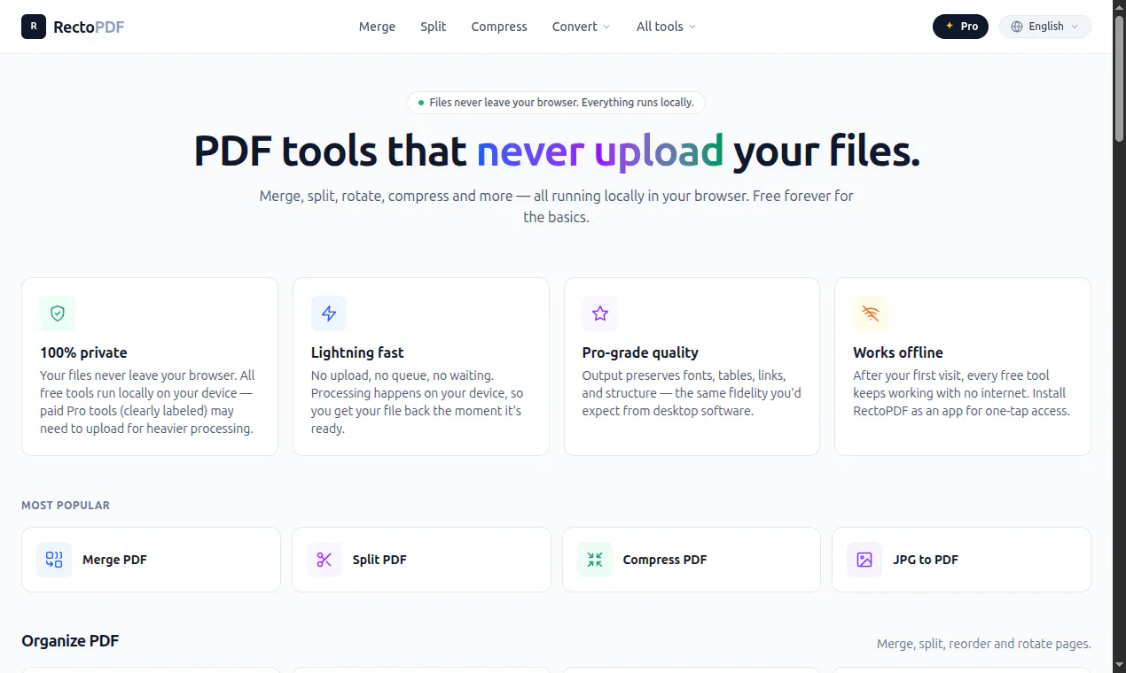Click the no-wifi icon in Works offline card

[x=871, y=313]
